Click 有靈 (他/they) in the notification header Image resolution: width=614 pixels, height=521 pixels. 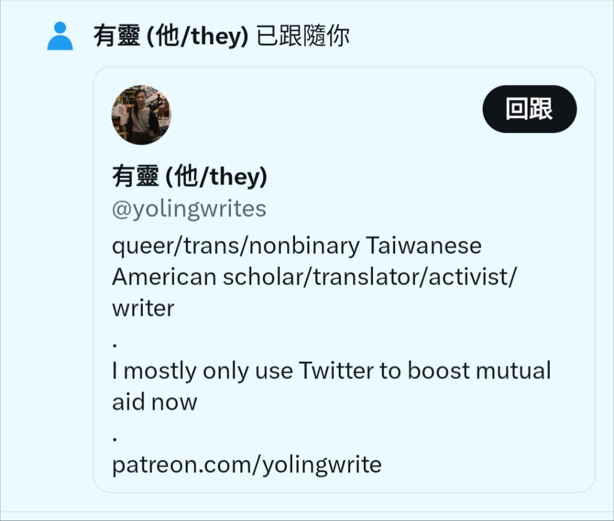pos(171,36)
